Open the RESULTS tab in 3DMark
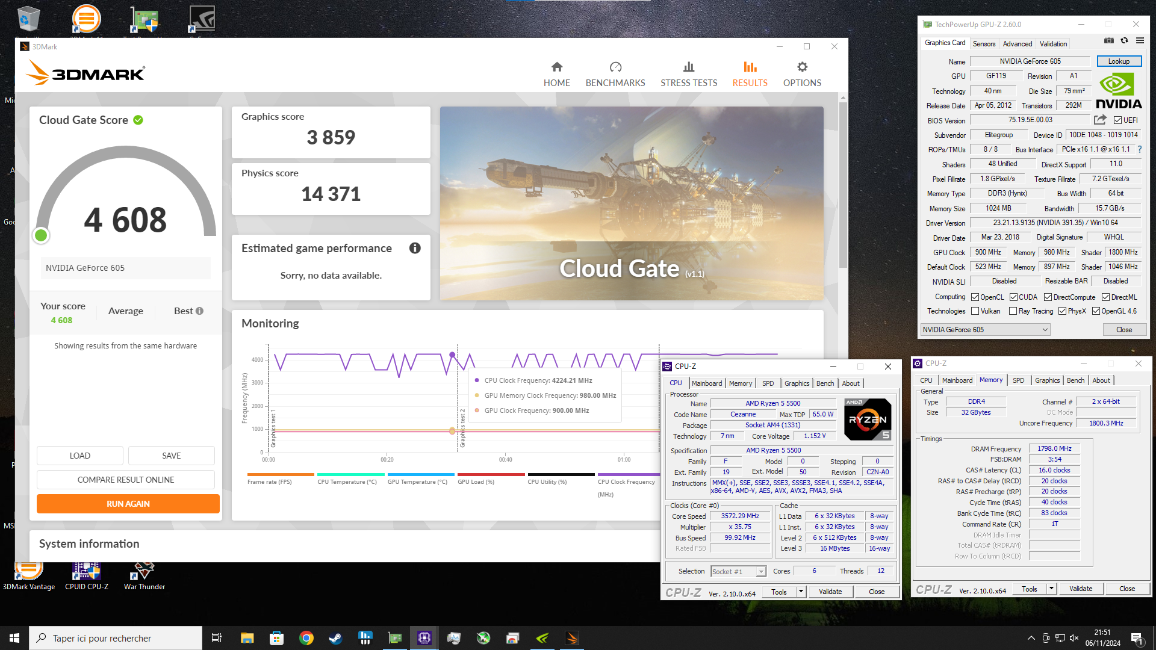The image size is (1156, 650). (750, 75)
